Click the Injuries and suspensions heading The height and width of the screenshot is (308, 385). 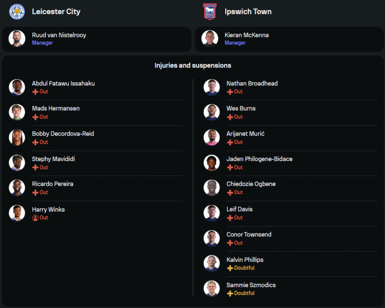pos(193,65)
